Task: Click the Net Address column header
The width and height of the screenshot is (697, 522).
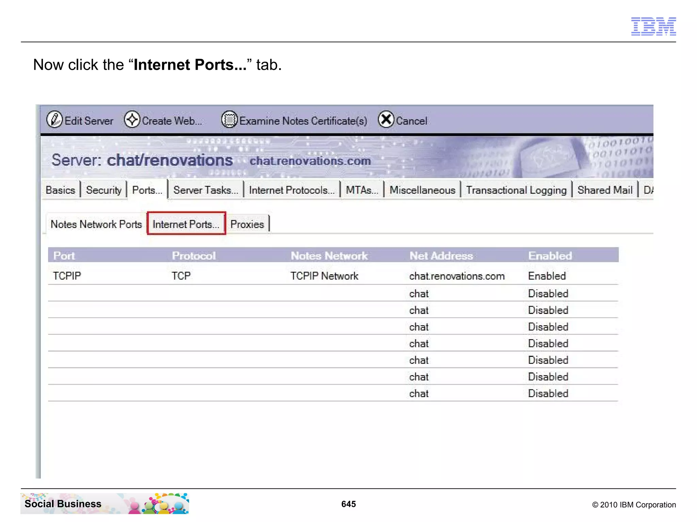Action: (x=441, y=256)
